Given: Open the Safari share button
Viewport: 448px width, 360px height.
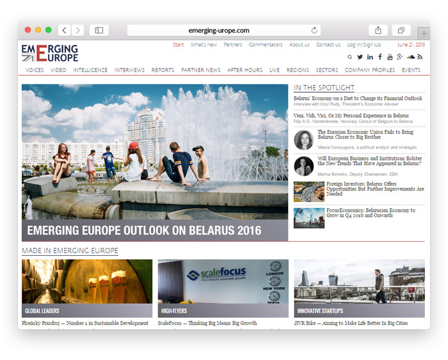Looking at the screenshot, I should coord(378,30).
